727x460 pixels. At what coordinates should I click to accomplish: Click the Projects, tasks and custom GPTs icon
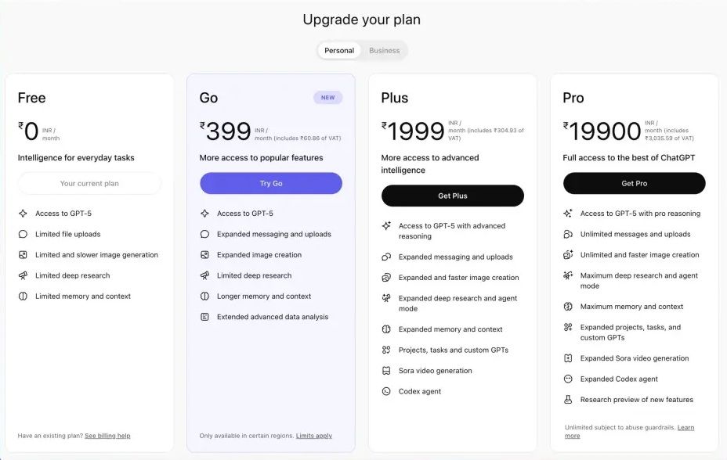click(x=386, y=350)
